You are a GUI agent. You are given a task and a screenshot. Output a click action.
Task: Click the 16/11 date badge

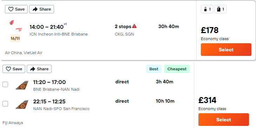tap(15, 38)
